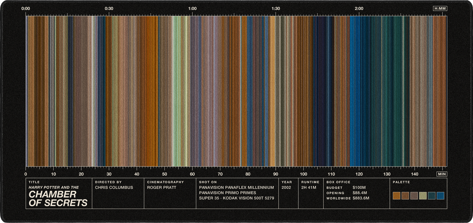Click the H:MM unit badge
Viewport: 473px width, 223px height.
tap(440, 8)
